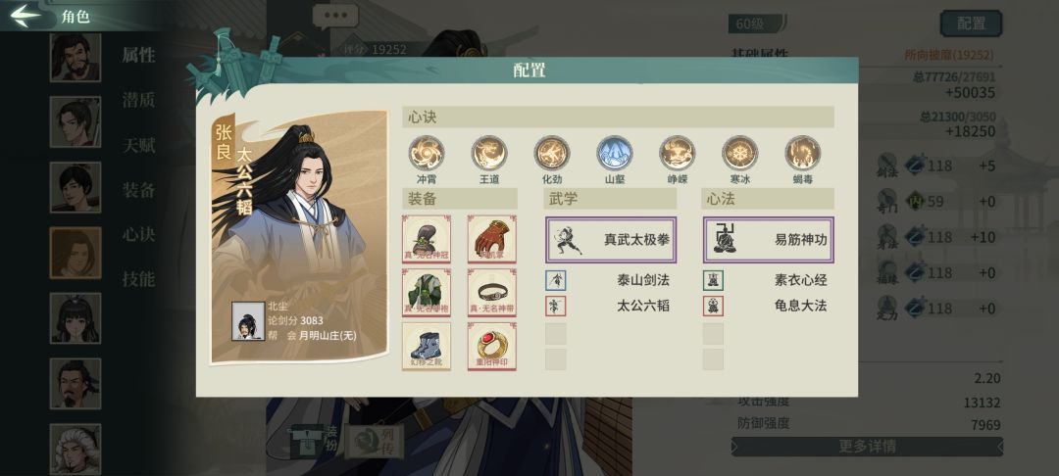Open the 重阳神印 ring equipment slot
Image resolution: width=1059 pixels, height=476 pixels.
coord(491,346)
